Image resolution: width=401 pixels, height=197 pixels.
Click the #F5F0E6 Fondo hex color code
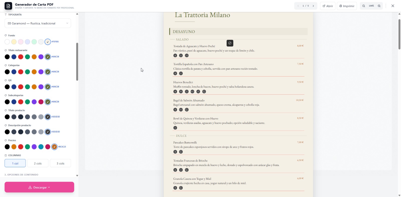[55, 42]
